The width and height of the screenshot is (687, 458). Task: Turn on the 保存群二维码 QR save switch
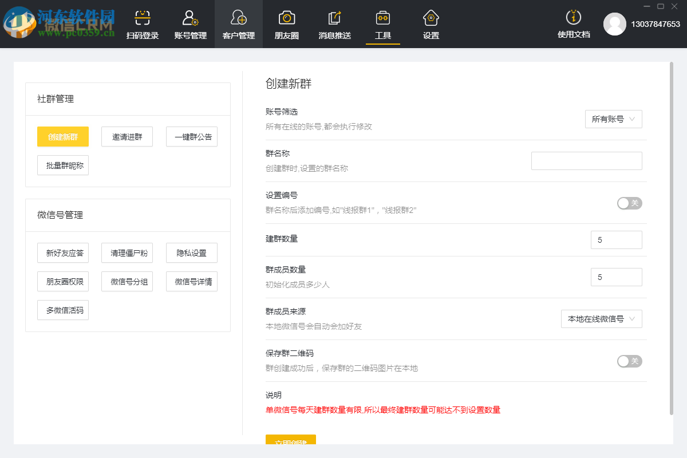(x=629, y=361)
